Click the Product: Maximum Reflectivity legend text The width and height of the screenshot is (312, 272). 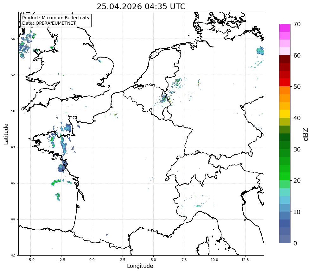56,18
